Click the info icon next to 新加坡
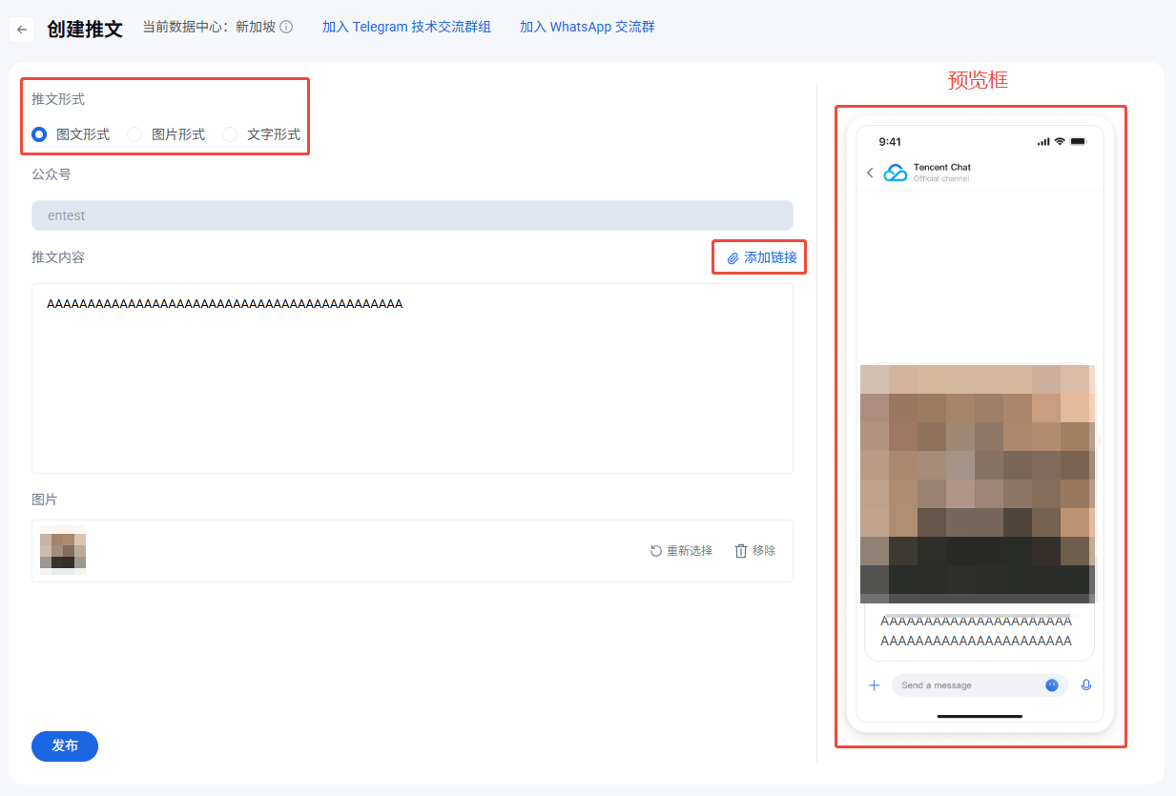The image size is (1176, 796). click(x=286, y=27)
